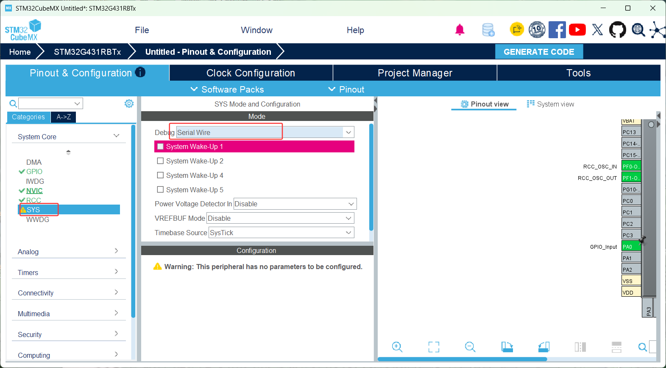Enable System Wake-Up 2 checkbox
The height and width of the screenshot is (368, 666).
coord(160,161)
